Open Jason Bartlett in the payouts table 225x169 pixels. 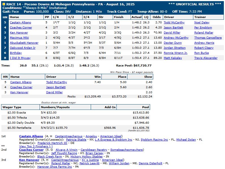pyautogui.click(x=56, y=87)
